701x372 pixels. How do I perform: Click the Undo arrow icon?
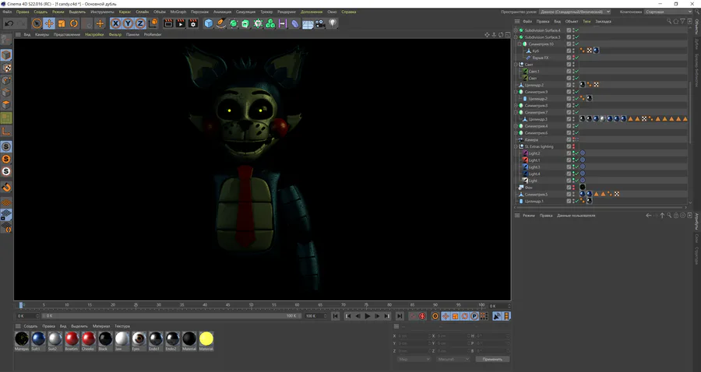[9, 23]
